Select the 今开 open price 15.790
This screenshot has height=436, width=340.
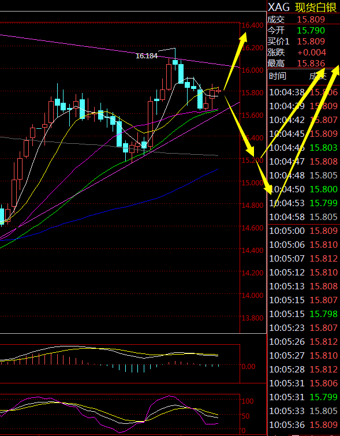(311, 30)
